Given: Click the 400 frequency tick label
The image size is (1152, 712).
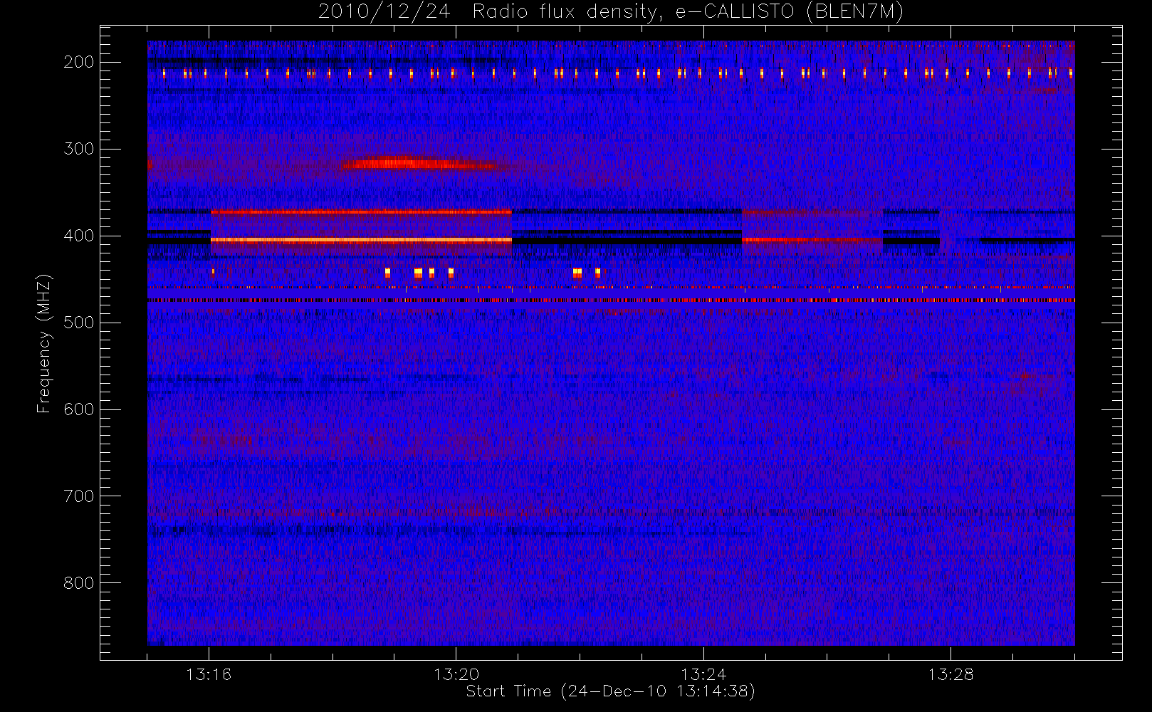Looking at the screenshot, I should tap(79, 236).
